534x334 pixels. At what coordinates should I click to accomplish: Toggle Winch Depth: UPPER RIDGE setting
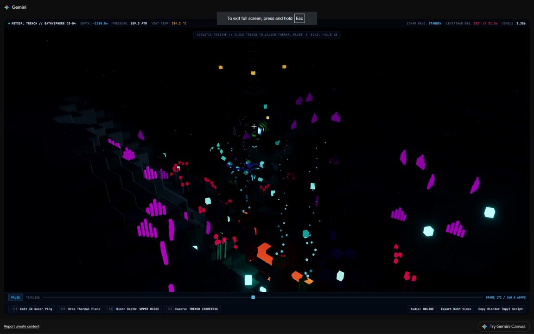[x=133, y=309]
